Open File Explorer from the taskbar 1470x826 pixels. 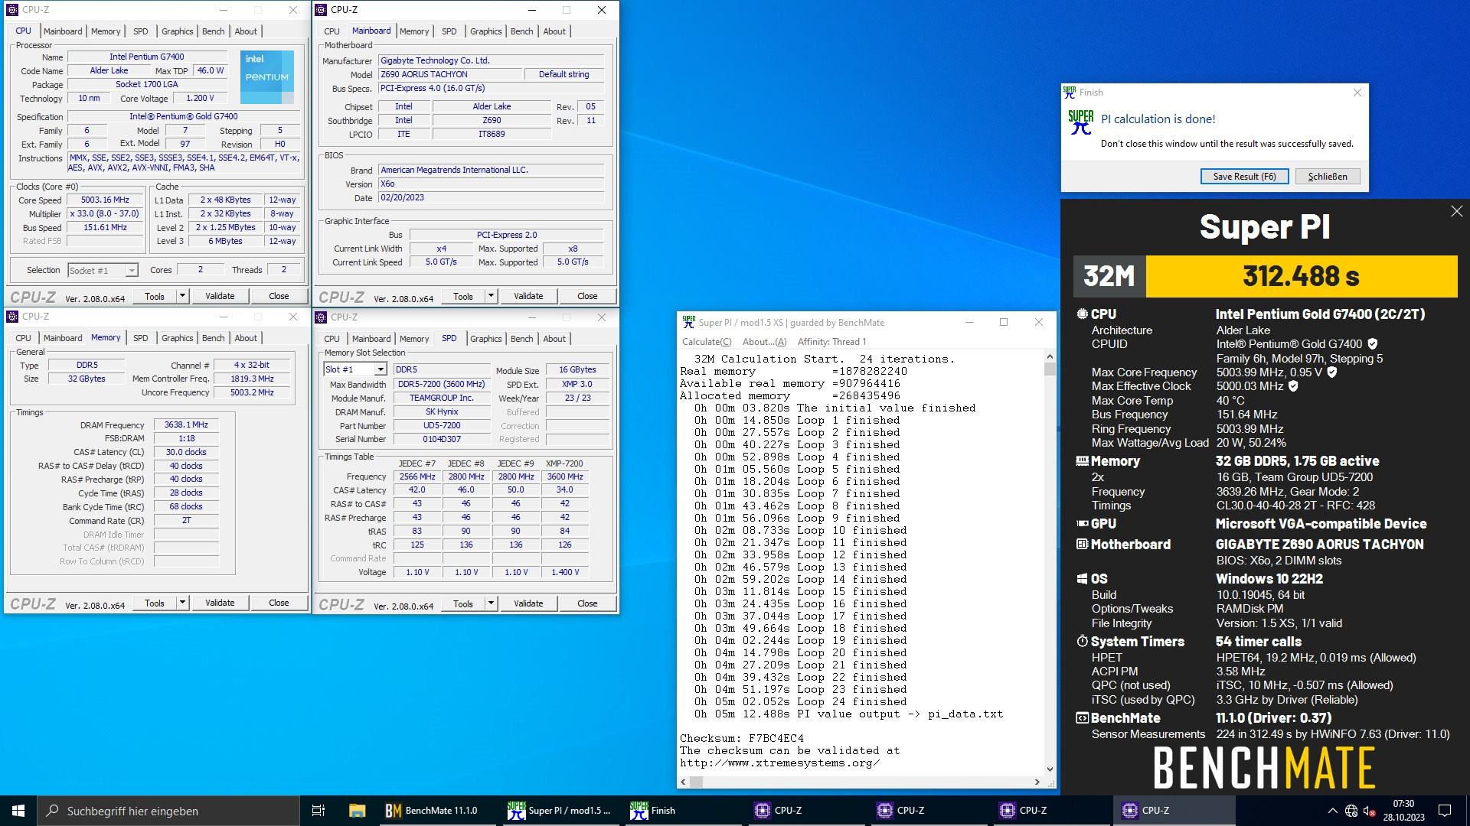(x=357, y=810)
